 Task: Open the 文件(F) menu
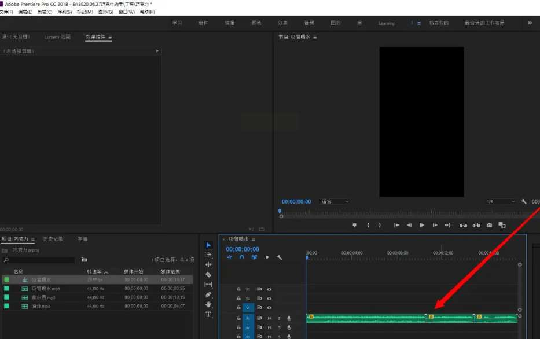[x=6, y=12]
